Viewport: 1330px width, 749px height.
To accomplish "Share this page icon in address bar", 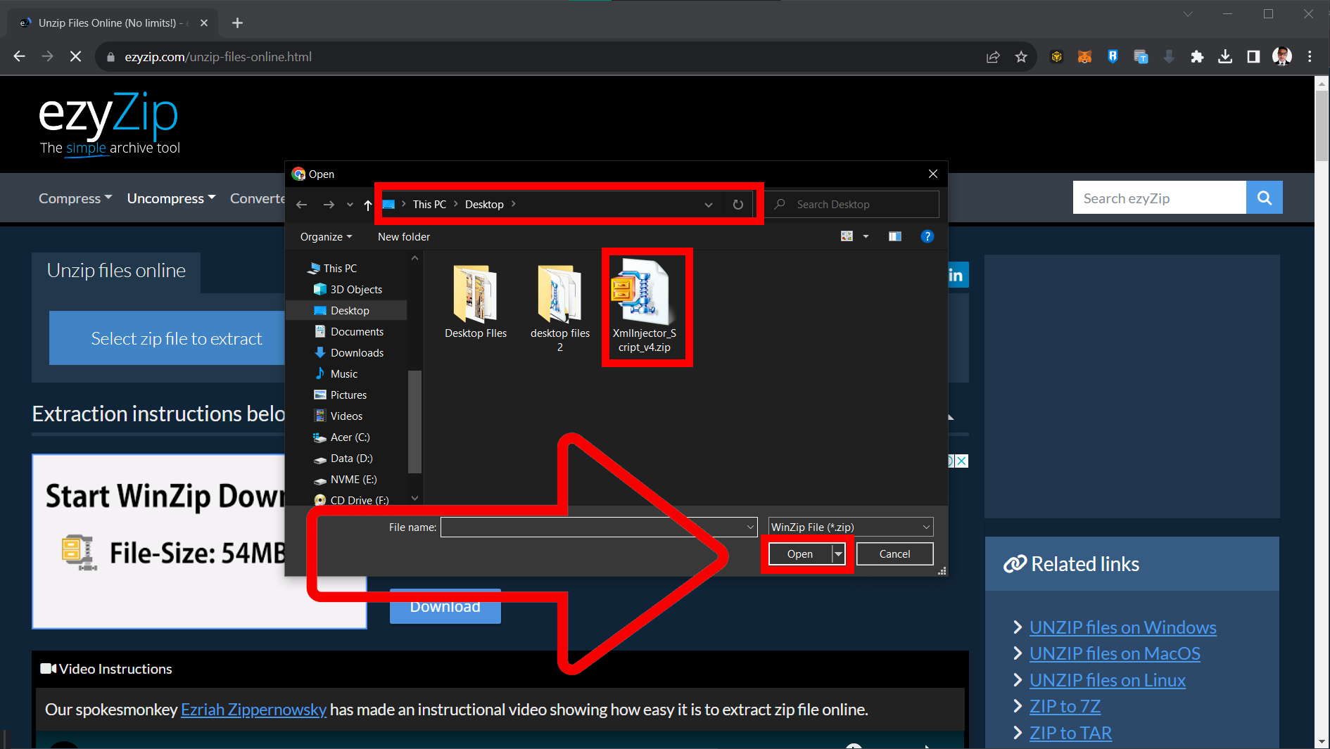I will pyautogui.click(x=993, y=57).
